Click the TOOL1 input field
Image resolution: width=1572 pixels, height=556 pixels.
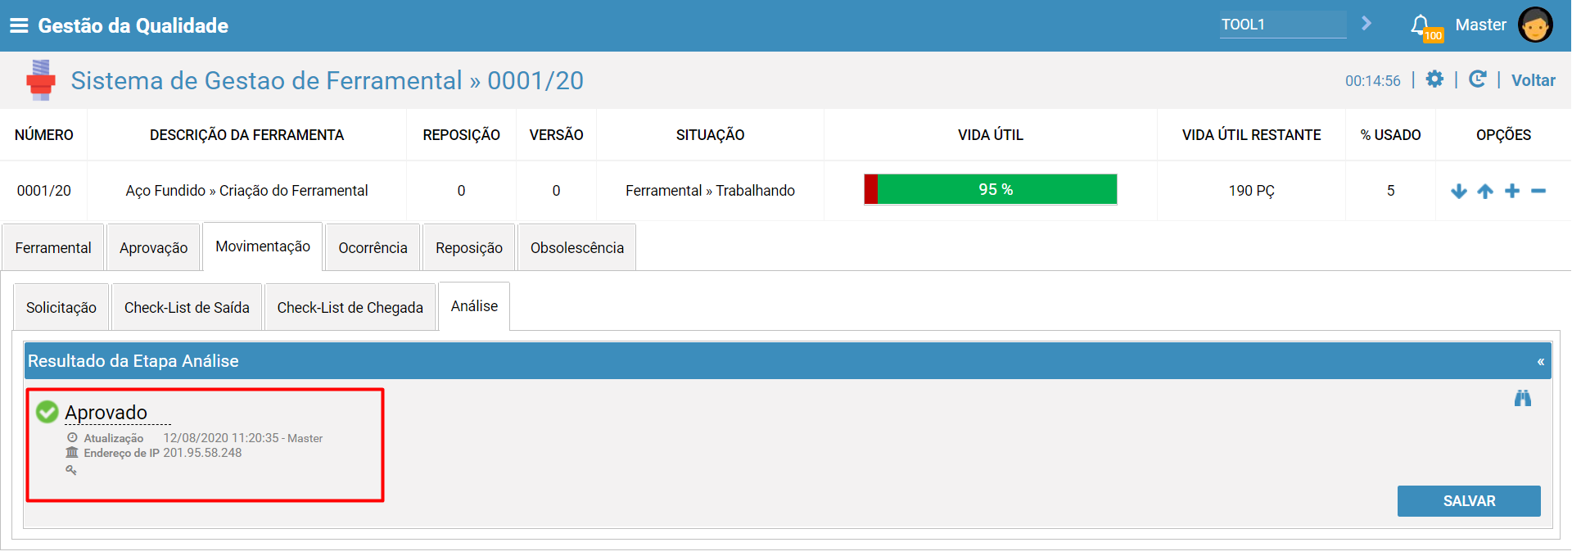pos(1283,25)
